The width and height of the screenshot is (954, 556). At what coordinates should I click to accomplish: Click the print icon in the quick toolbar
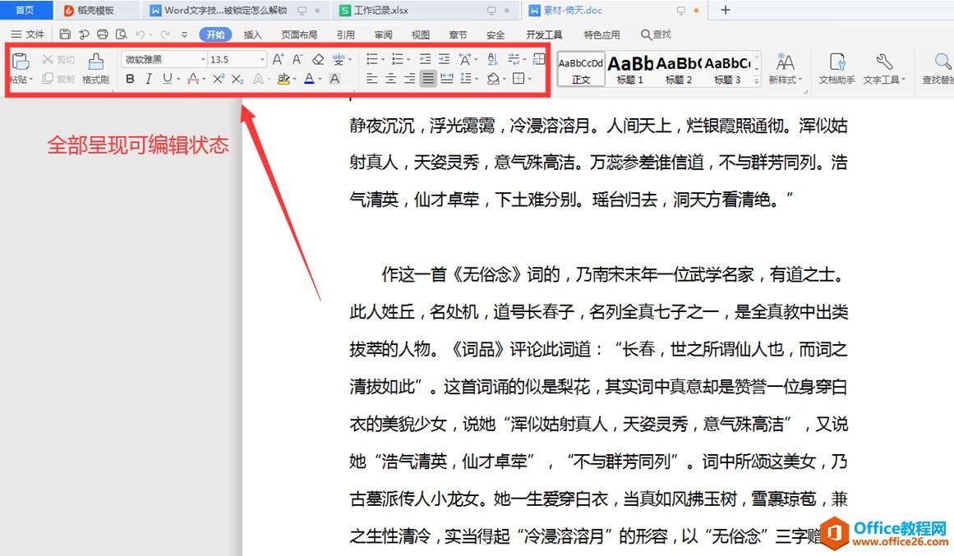pyautogui.click(x=102, y=34)
